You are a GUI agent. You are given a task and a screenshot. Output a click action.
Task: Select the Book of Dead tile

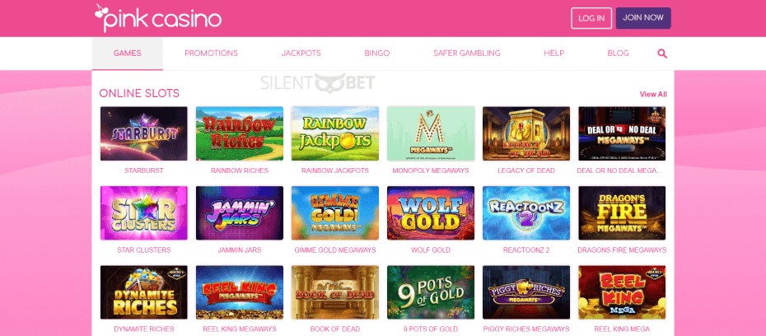[334, 292]
